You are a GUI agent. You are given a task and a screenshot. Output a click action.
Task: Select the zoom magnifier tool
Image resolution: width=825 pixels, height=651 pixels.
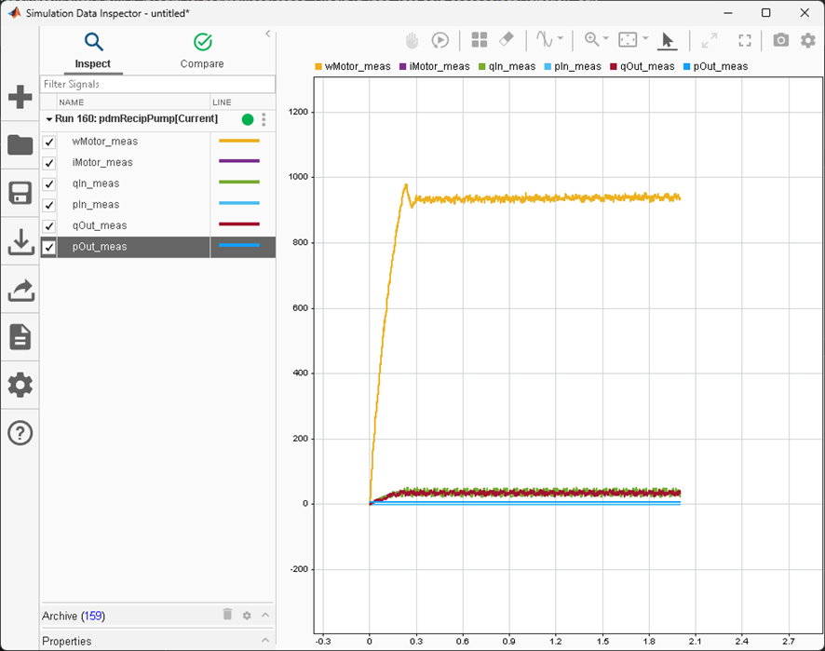tap(591, 39)
